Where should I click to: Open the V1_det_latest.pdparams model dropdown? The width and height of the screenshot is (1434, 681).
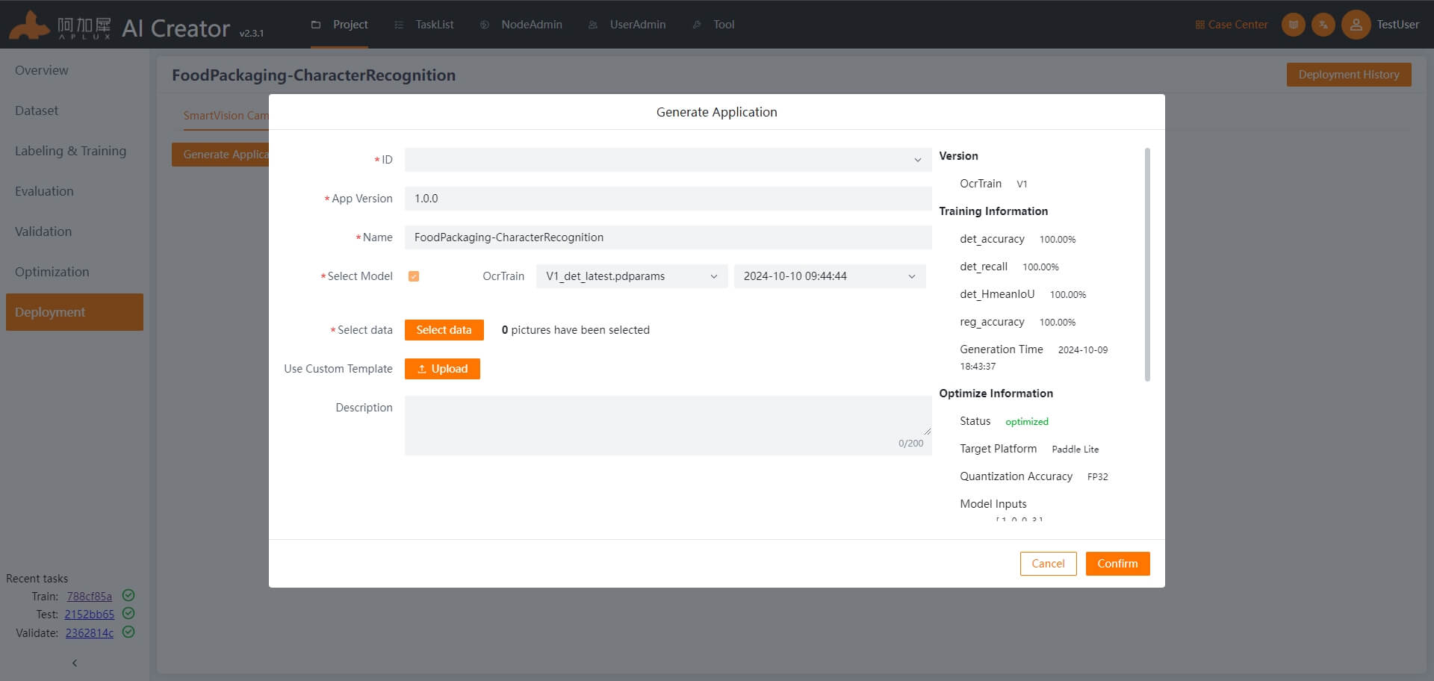point(632,276)
